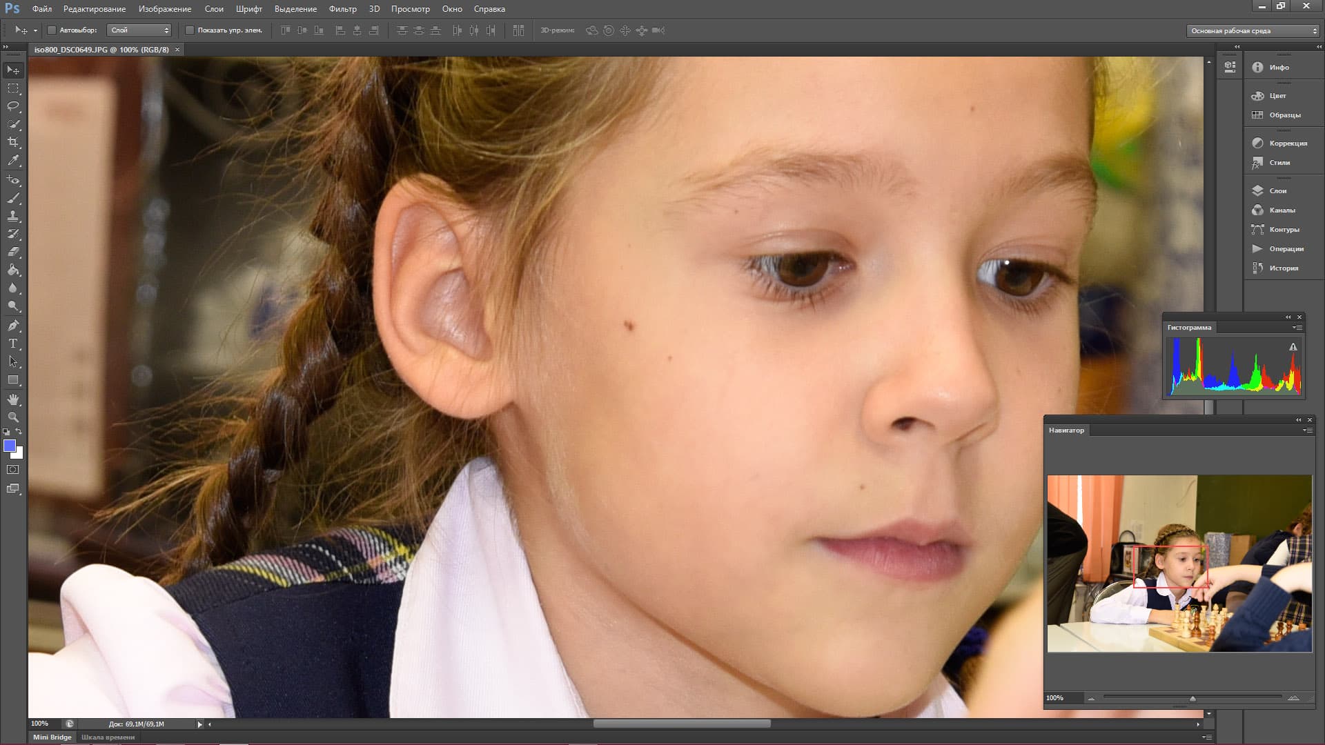Select the Hand tool

point(13,399)
